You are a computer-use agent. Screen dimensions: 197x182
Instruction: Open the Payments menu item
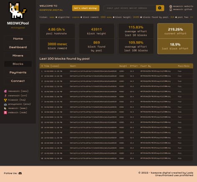pyautogui.click(x=18, y=72)
